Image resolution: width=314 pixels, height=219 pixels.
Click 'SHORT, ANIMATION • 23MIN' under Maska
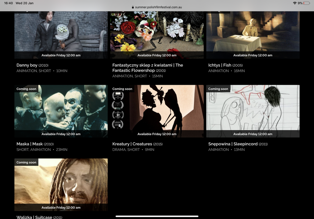[42, 149]
